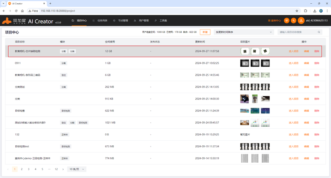The height and width of the screenshot is (178, 331).
Task: Click 删除 for the 0911 project row
Action: [x=317, y=63]
